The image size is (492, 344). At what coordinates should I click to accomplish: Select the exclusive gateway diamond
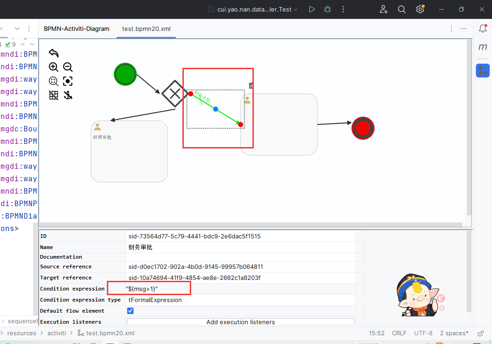pos(175,94)
